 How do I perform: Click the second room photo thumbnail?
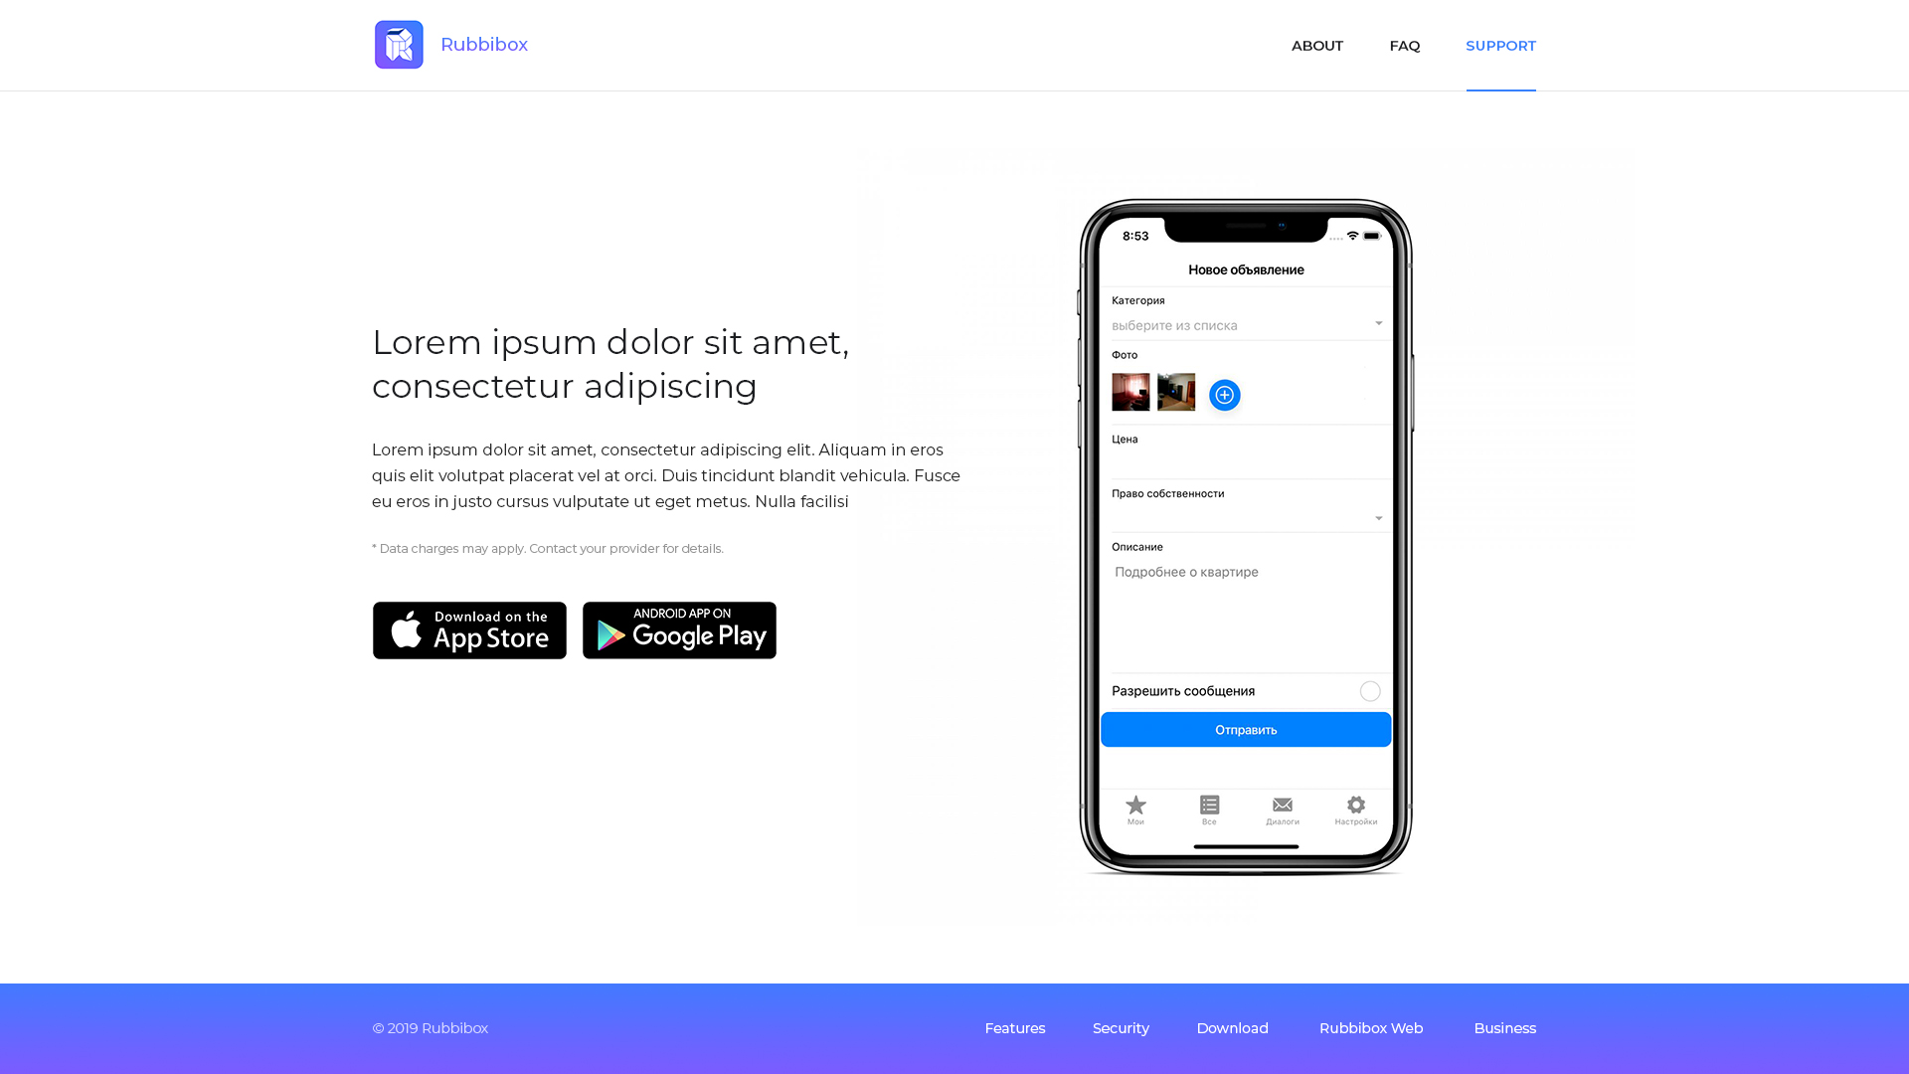click(1175, 391)
